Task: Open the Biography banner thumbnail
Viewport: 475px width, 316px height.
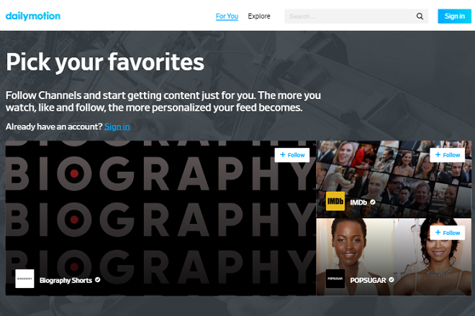Action: point(160,218)
